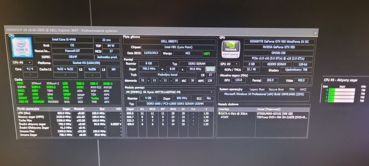Click the GM206-250 GPU chip field
Image resolution: width=369 pixels, height=166 pixels.
[x=279, y=53]
